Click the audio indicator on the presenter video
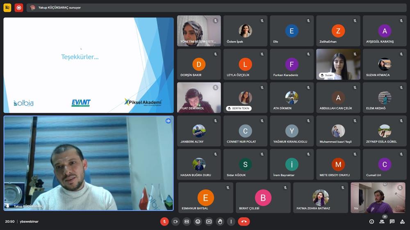The width and height of the screenshot is (410, 230). pyautogui.click(x=168, y=121)
